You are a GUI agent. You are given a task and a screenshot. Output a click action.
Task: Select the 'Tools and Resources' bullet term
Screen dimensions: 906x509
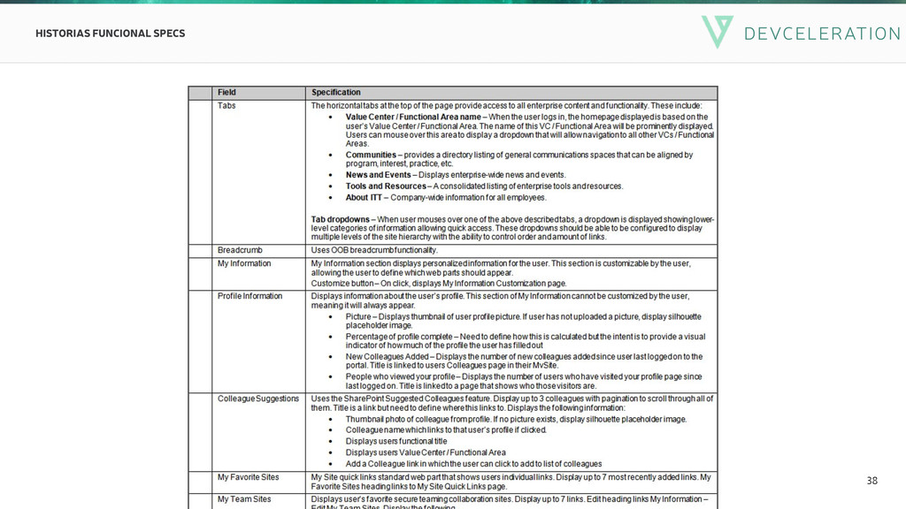(x=386, y=186)
